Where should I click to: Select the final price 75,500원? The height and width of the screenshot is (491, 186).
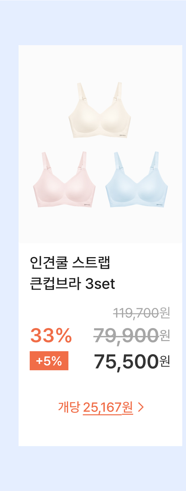coord(132,361)
